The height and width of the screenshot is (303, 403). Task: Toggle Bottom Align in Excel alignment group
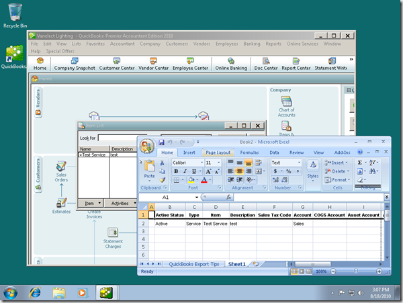coord(249,163)
